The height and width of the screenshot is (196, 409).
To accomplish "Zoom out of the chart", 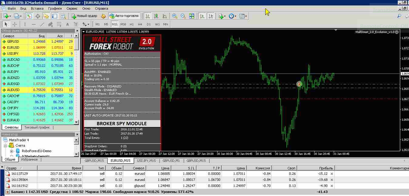I will pyautogui.click(x=183, y=16).
